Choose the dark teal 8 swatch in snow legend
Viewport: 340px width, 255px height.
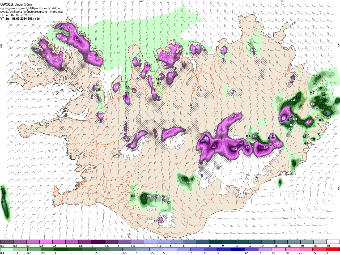[x=215, y=242]
